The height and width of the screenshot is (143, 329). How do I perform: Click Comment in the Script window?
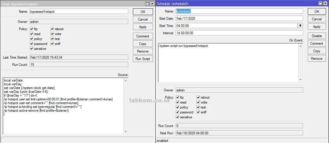click(143, 36)
